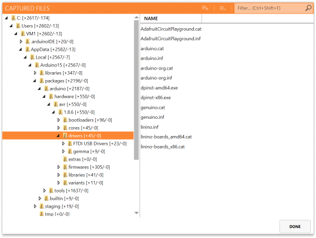
Task: Collapse the Arduino15 folder node
Action: pos(30,65)
